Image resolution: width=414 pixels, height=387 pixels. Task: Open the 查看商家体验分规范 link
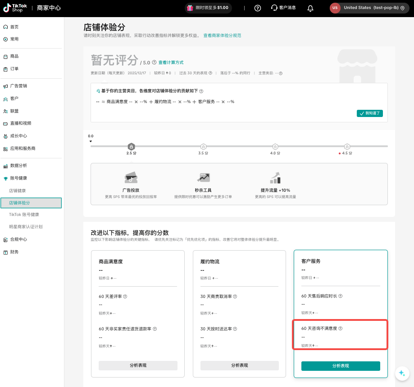coord(222,35)
